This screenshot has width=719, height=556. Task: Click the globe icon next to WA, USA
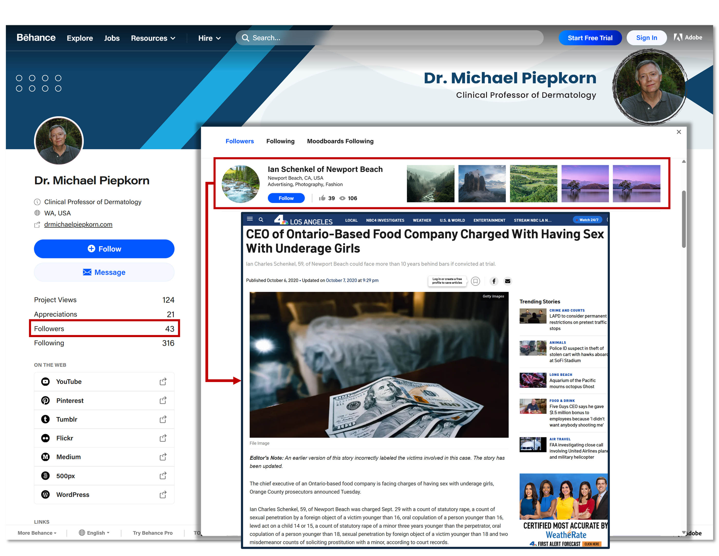[37, 213]
